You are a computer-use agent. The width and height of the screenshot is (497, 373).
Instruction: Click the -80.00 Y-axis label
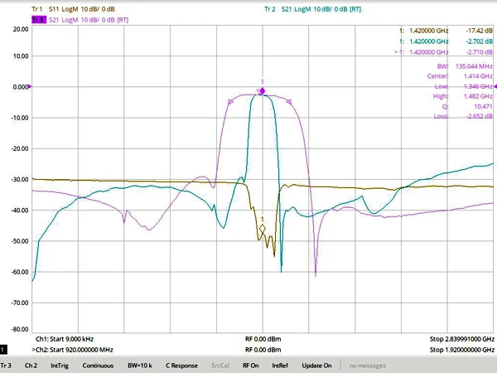[20, 329]
